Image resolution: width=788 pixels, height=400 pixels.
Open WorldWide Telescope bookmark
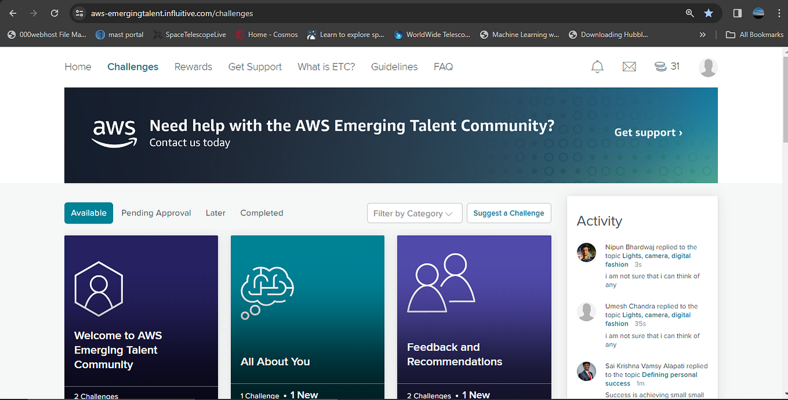click(432, 35)
